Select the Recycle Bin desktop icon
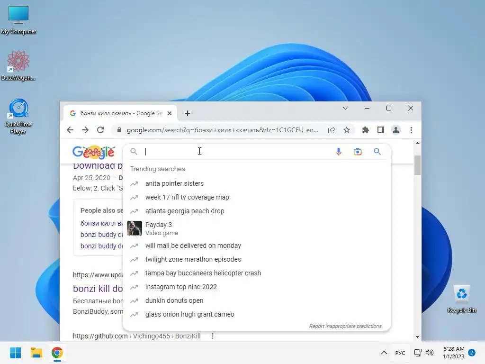The height and width of the screenshot is (364, 485). tap(461, 299)
